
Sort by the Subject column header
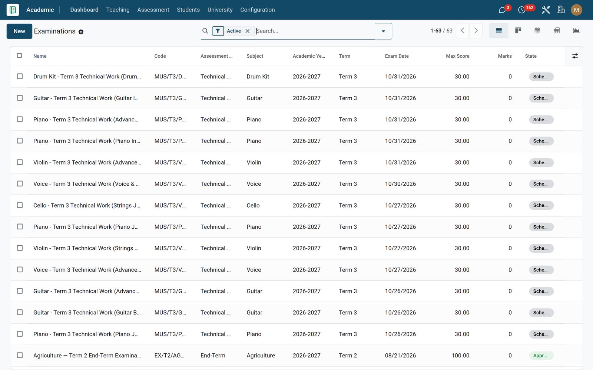(x=255, y=56)
